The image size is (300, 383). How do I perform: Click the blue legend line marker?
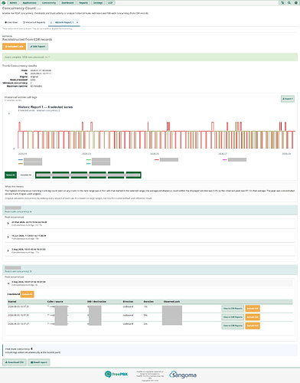click(21, 160)
